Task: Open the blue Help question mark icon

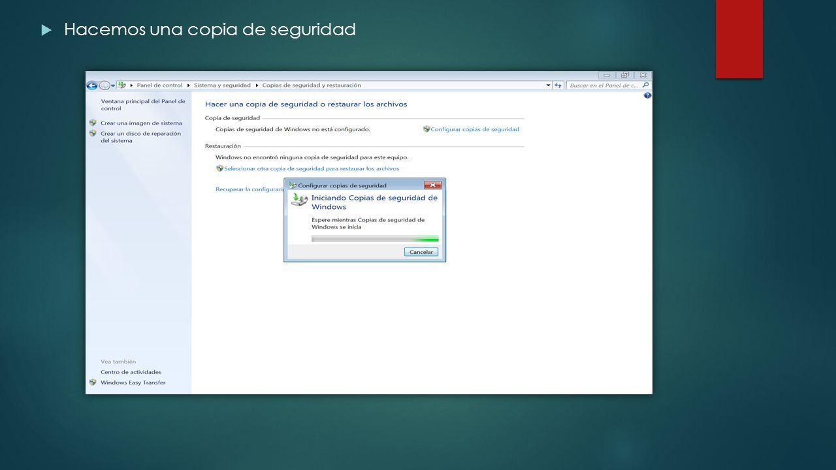Action: pyautogui.click(x=647, y=95)
